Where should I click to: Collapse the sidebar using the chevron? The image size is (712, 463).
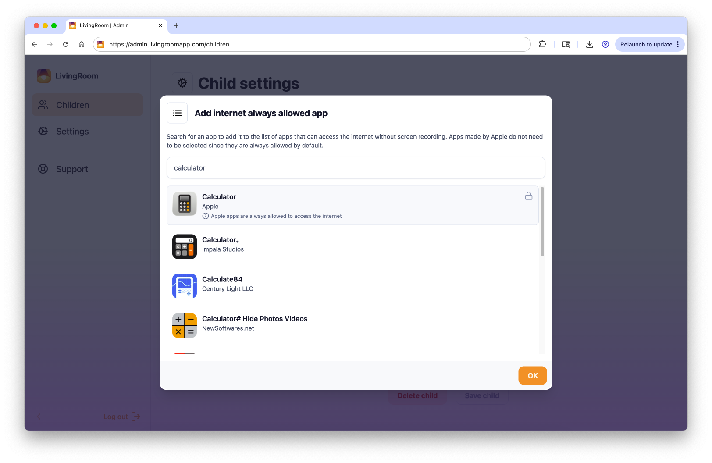pos(39,417)
